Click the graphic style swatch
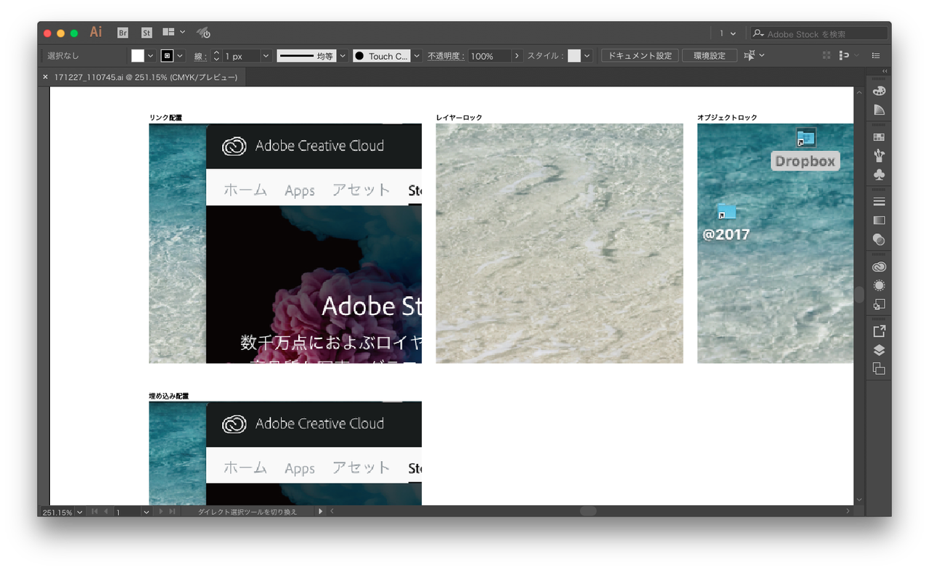 [574, 56]
